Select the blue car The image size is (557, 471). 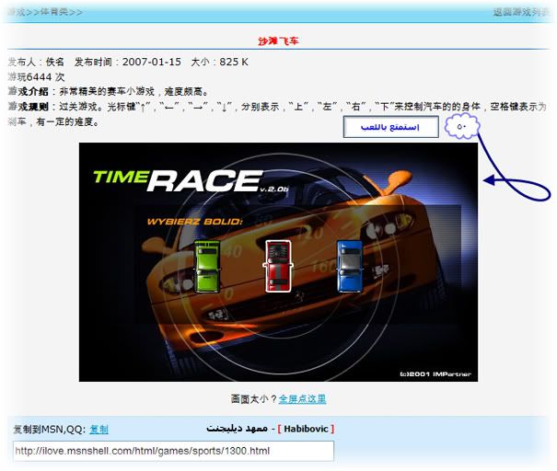(350, 266)
